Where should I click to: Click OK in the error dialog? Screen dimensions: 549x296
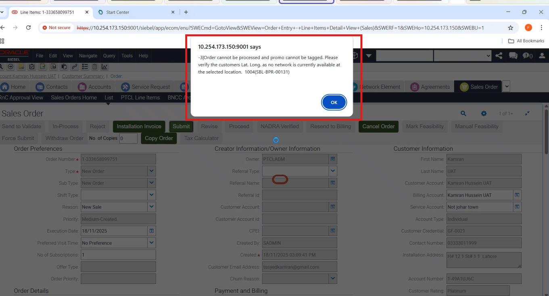tap(334, 103)
